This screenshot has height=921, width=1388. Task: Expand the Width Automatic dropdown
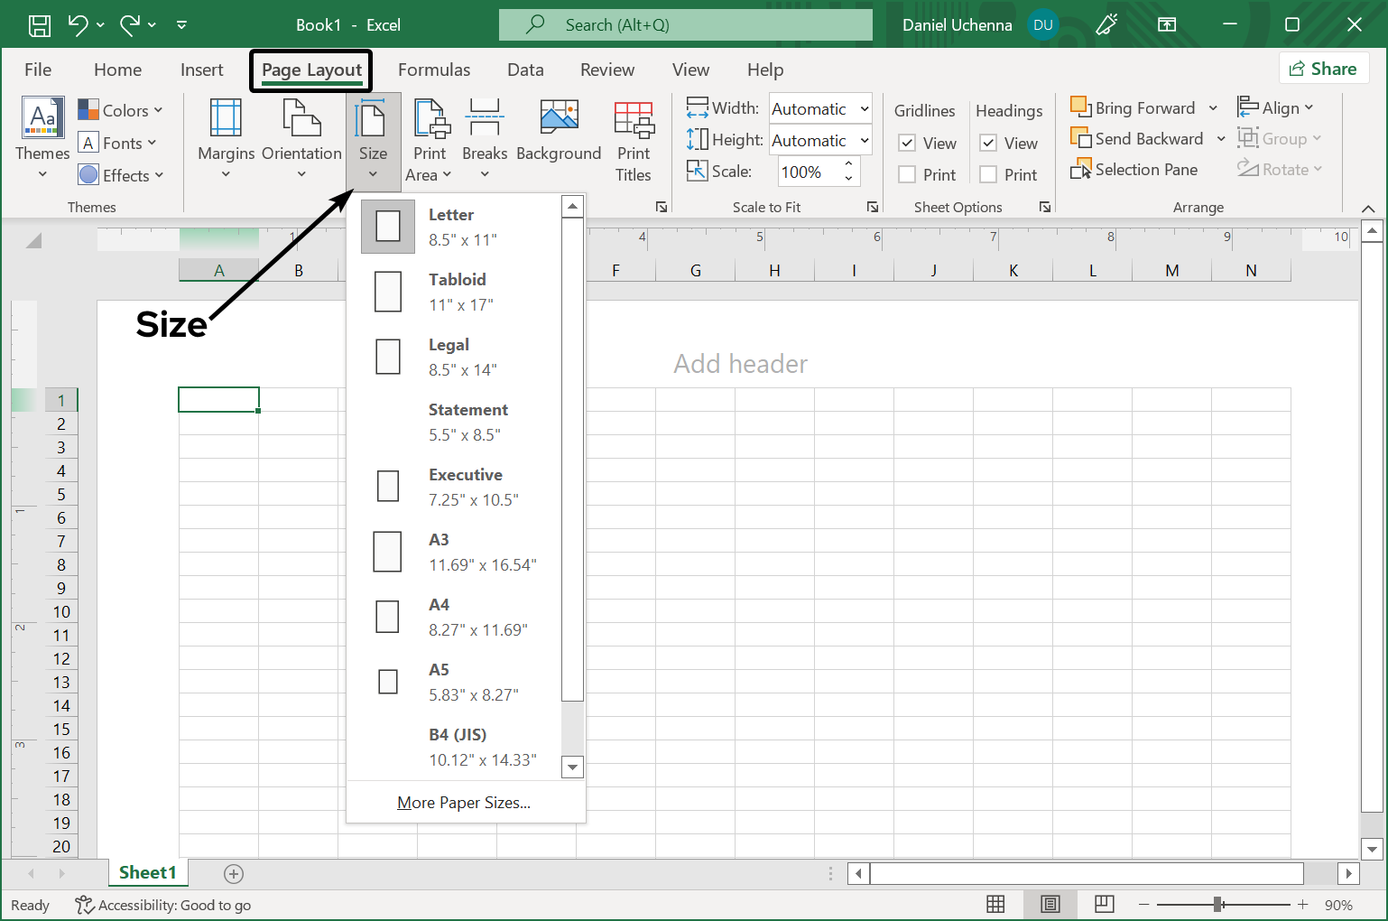pyautogui.click(x=864, y=109)
